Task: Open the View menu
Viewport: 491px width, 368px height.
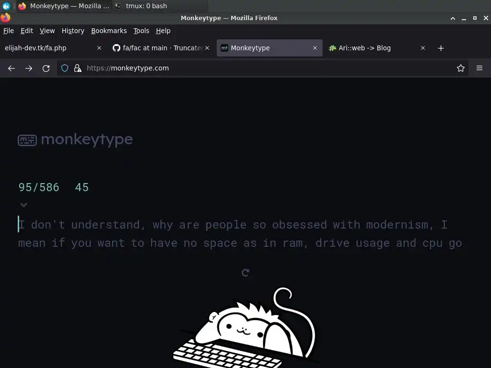Action: pos(47,31)
